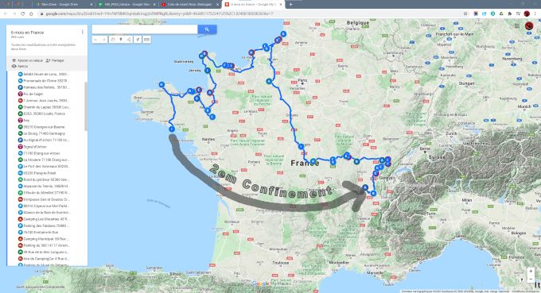Viewport: 541px width, 293px height.
Task: Click the Undo arrow in map toolbar
Action: click(x=96, y=40)
